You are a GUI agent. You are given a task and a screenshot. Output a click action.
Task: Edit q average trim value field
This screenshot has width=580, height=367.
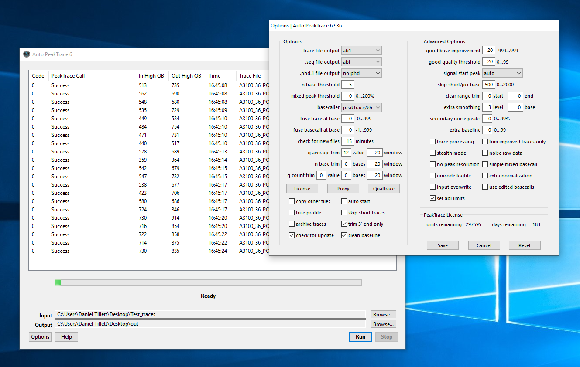click(x=346, y=153)
